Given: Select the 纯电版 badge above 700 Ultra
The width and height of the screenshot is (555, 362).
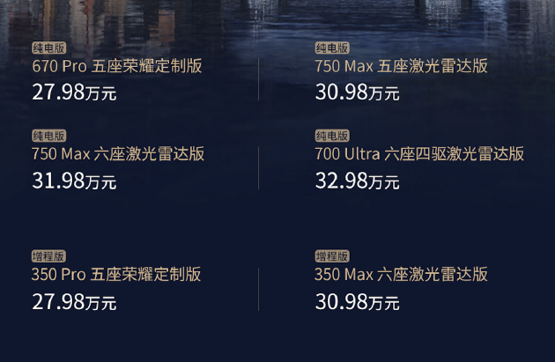Looking at the screenshot, I should (x=332, y=136).
